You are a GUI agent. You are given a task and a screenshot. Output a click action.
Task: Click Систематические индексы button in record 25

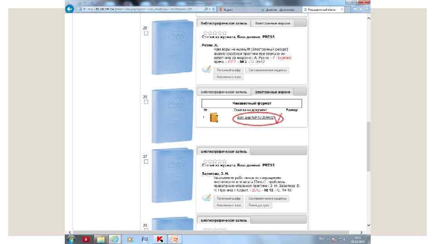pos(267,70)
